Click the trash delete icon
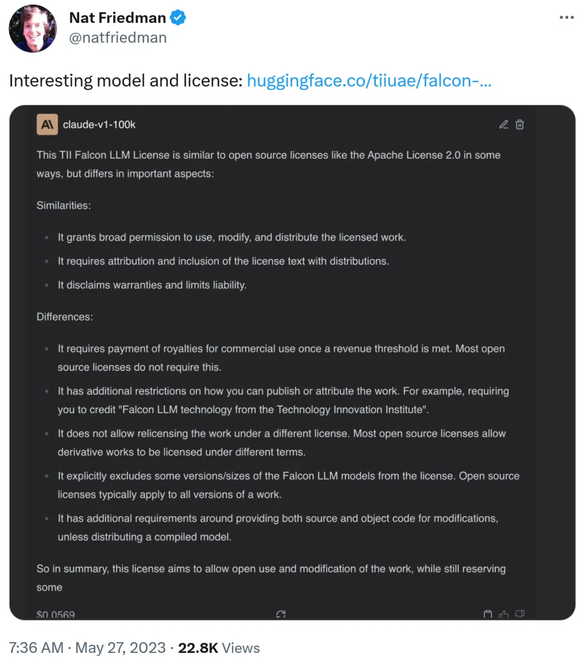The image size is (580, 662). 520,124
